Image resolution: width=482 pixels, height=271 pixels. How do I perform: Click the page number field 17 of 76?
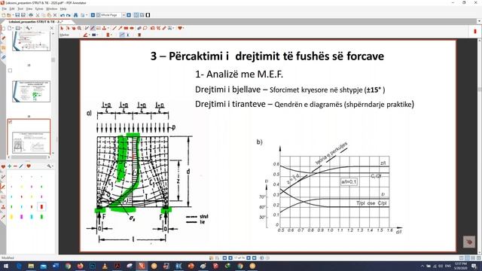click(239, 257)
